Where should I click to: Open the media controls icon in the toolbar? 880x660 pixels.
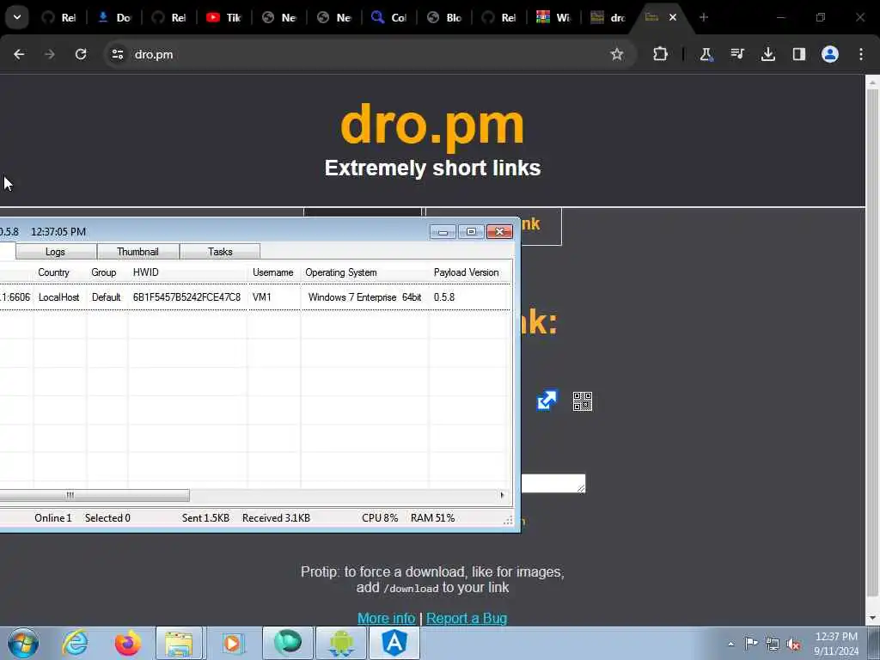[737, 54]
